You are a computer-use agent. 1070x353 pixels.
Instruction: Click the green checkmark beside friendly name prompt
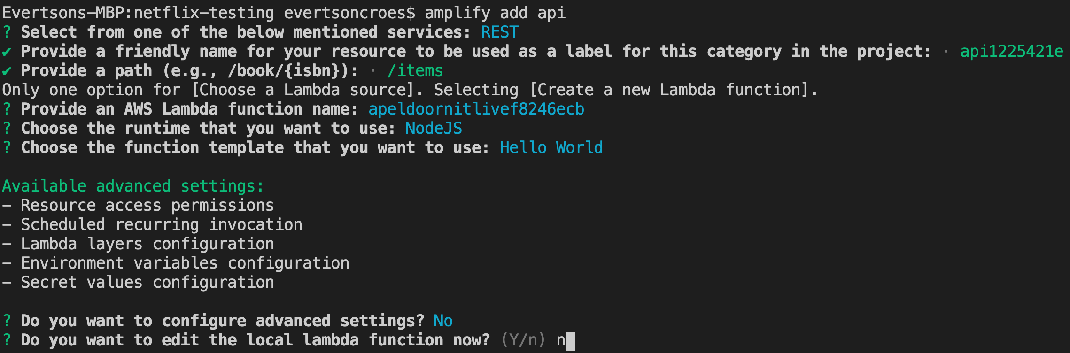[7, 52]
